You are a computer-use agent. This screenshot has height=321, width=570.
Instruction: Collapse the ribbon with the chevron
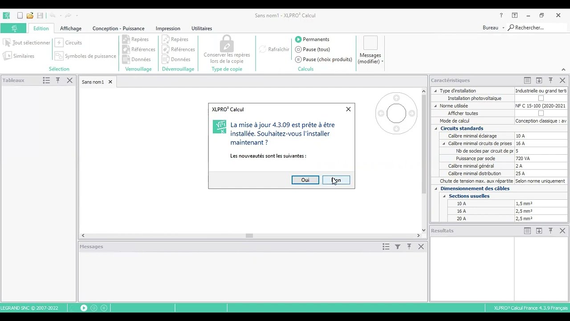(563, 70)
